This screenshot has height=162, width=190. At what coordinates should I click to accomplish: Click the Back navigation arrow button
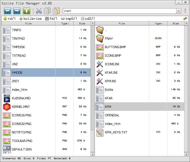[8, 11]
